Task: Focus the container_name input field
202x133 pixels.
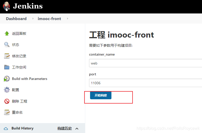Action: point(146,63)
